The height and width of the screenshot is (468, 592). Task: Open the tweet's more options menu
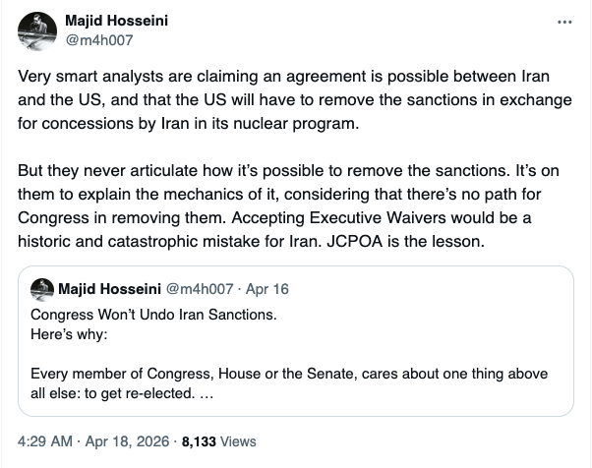point(563,22)
